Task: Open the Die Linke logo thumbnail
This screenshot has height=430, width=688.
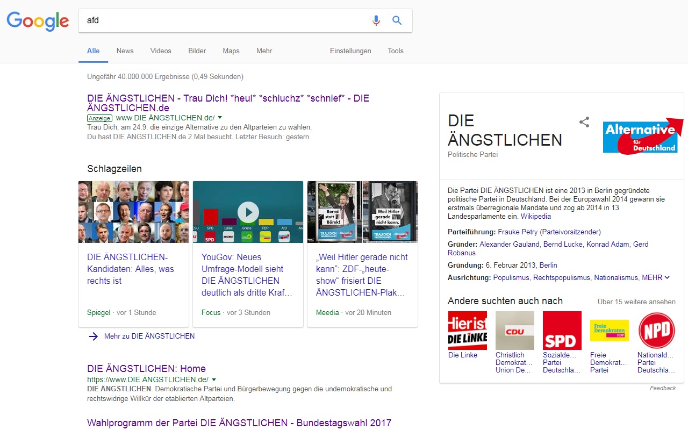Action: point(467,330)
